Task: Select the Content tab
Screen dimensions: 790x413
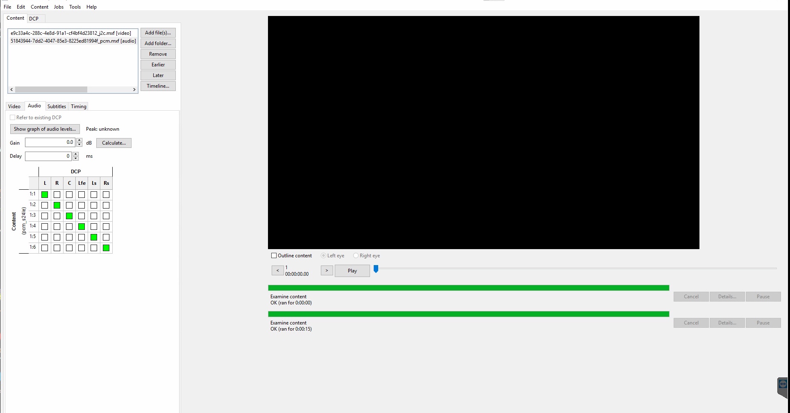Action: click(16, 18)
